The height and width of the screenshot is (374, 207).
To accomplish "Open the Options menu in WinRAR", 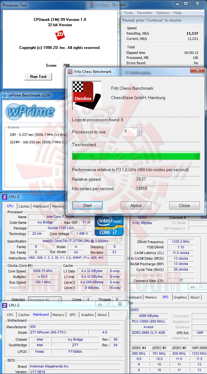I will pyautogui.click(x=163, y=13).
